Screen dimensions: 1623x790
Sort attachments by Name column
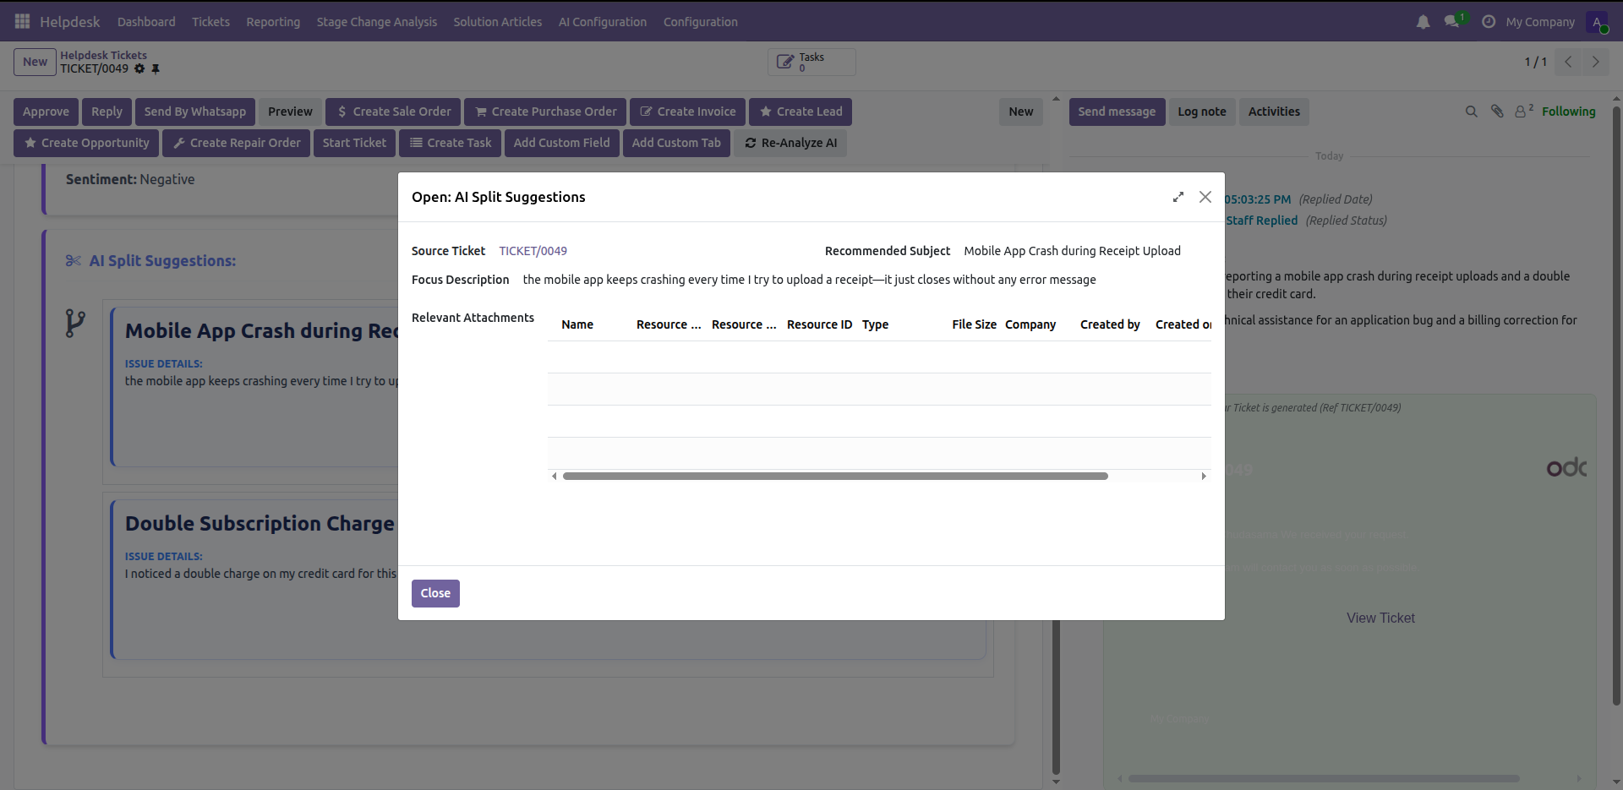coord(577,324)
